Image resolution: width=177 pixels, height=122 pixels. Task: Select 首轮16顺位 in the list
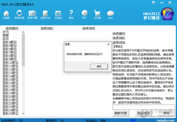pyautogui.click(x=11, y=83)
